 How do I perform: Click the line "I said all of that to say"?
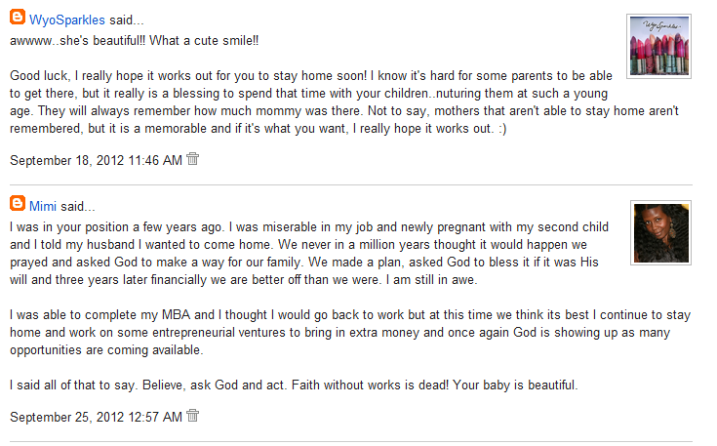point(293,385)
